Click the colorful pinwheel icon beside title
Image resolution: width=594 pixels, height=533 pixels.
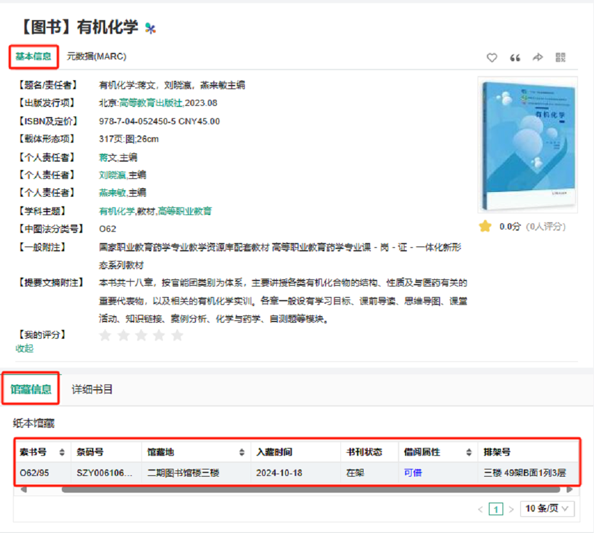click(150, 28)
